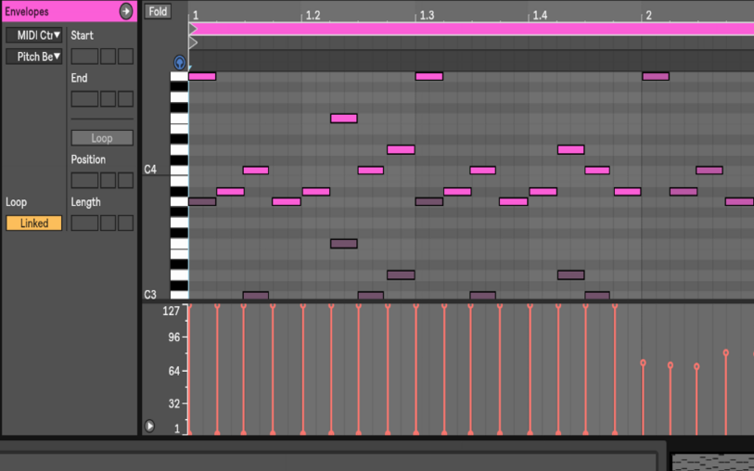
Task: Click the Envelopes panel title bar
Action: pos(58,11)
